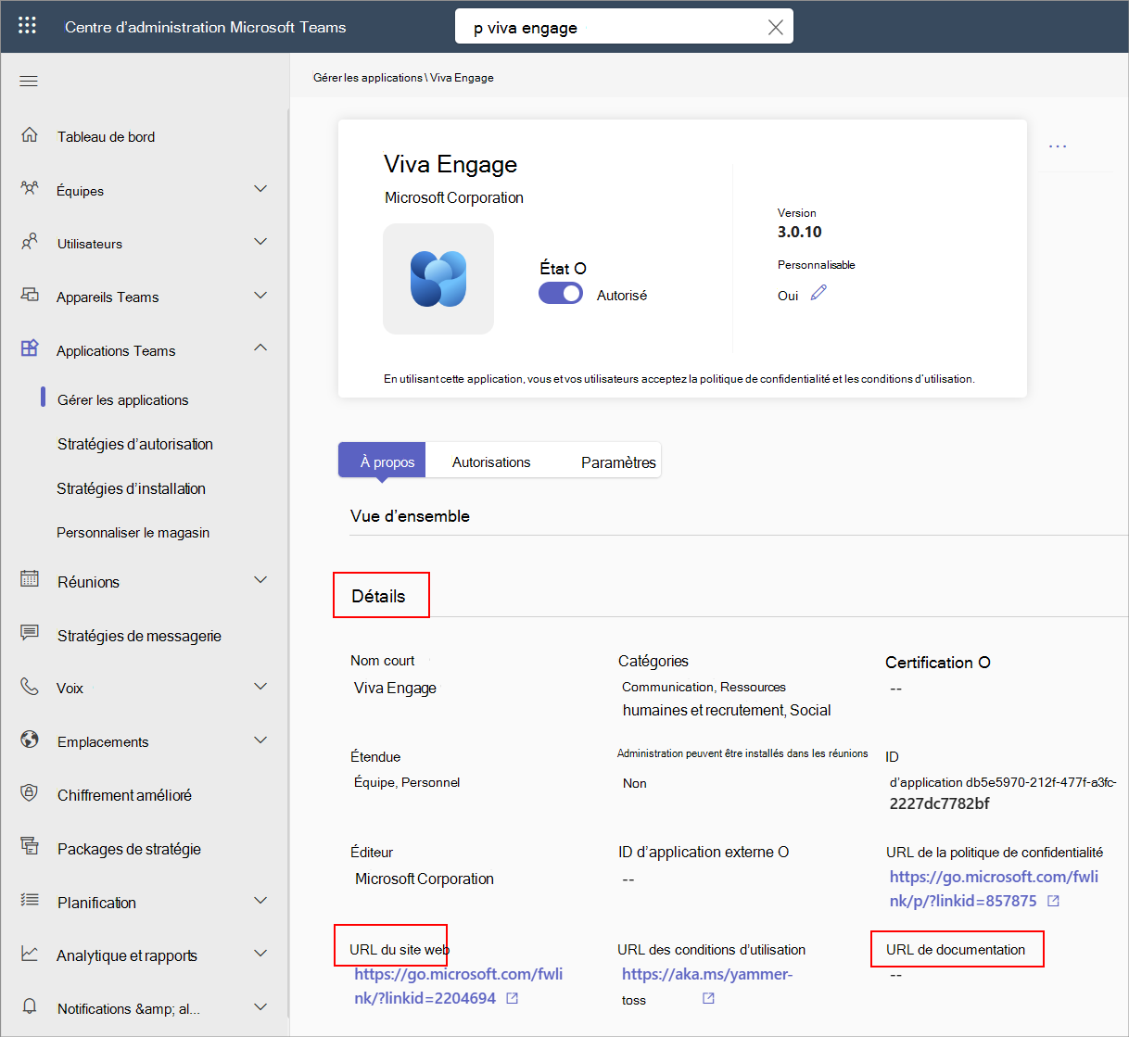This screenshot has height=1037, width=1129.
Task: Select the À propos tab
Action: pyautogui.click(x=382, y=461)
